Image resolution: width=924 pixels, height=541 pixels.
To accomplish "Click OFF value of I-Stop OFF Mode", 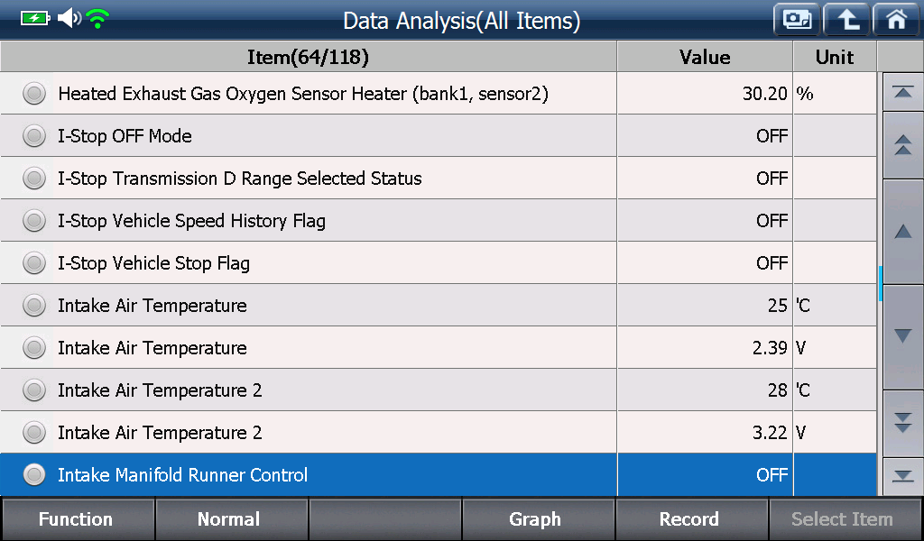I will pyautogui.click(x=772, y=136).
